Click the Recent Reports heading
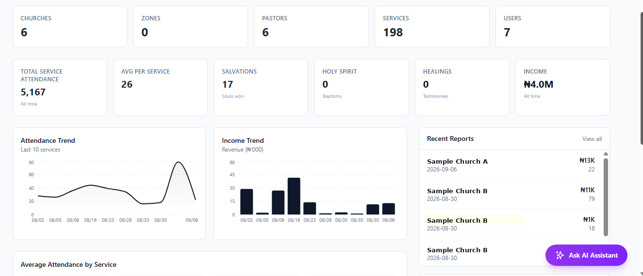 click(x=450, y=138)
